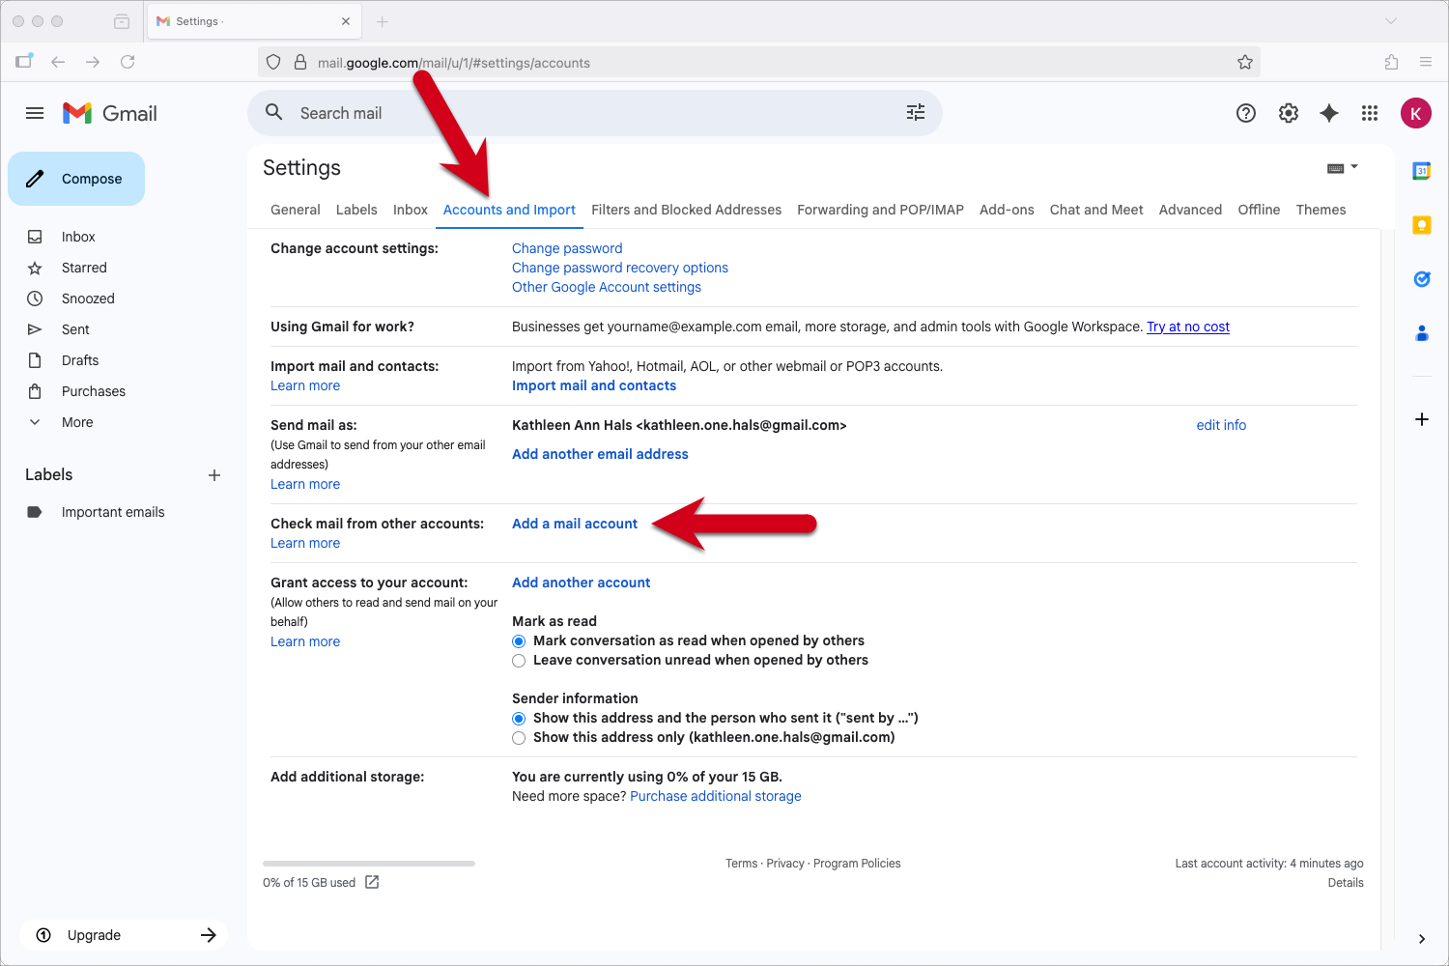Create new label with plus icon
1449x966 pixels.
point(214,475)
